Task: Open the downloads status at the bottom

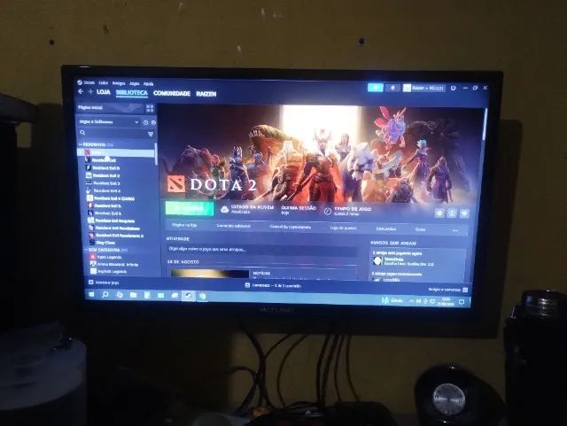Action: (274, 286)
